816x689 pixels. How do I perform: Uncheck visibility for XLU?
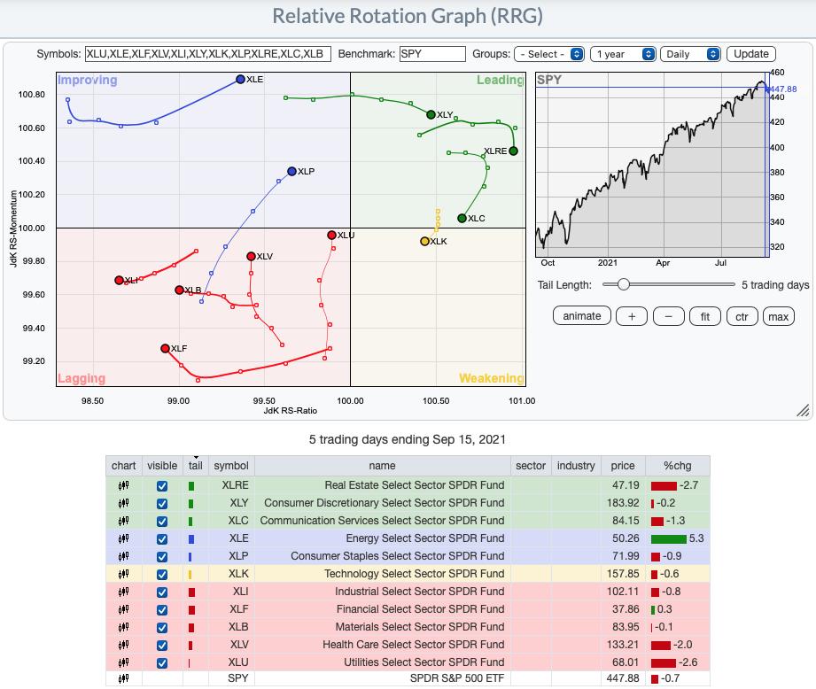[162, 662]
